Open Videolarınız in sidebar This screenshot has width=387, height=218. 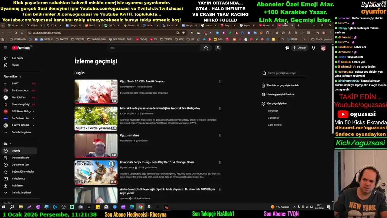tap(19, 179)
